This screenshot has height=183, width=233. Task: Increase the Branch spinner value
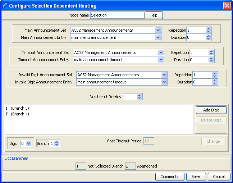tap(57, 142)
